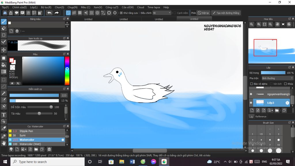Toggle Xén bớt clipping checkbox
This screenshot has width=295, height=166.
click(271, 84)
